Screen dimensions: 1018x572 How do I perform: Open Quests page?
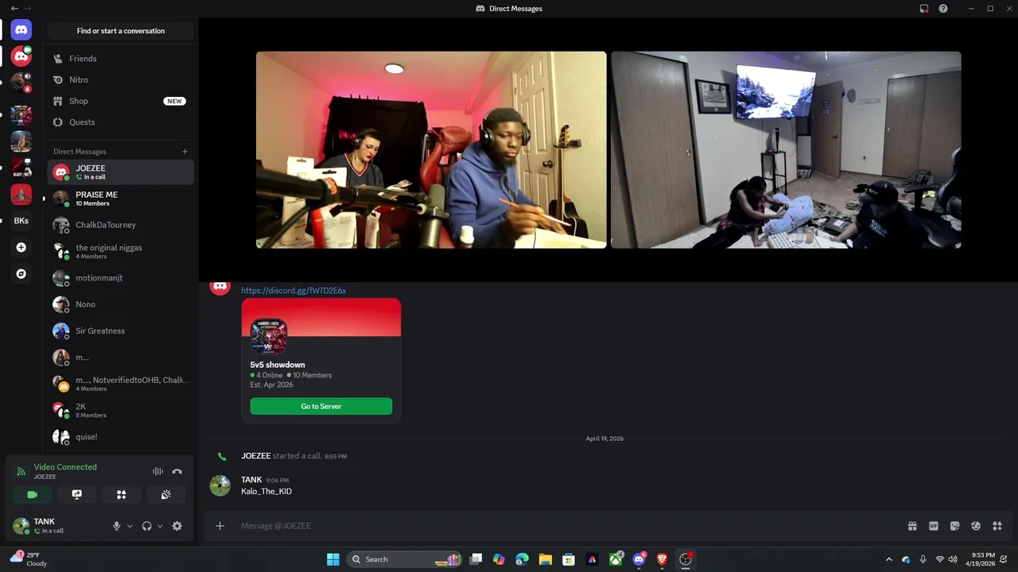click(x=121, y=122)
